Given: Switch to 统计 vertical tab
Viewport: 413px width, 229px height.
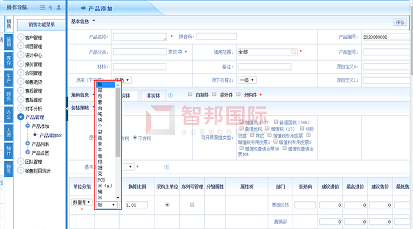Looking at the screenshot, I should pos(9,151).
